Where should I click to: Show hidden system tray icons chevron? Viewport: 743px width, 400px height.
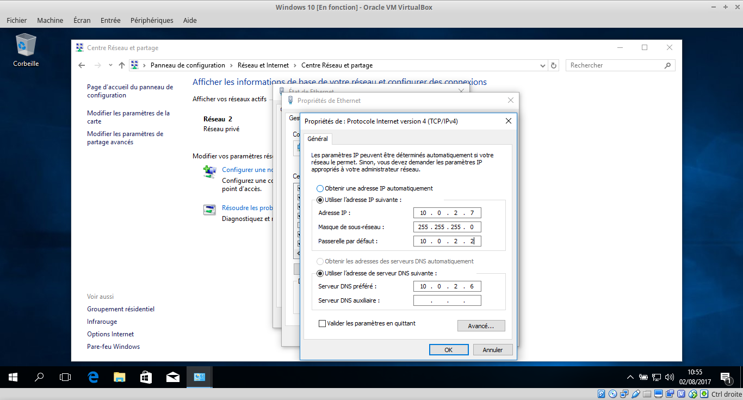tap(630, 377)
